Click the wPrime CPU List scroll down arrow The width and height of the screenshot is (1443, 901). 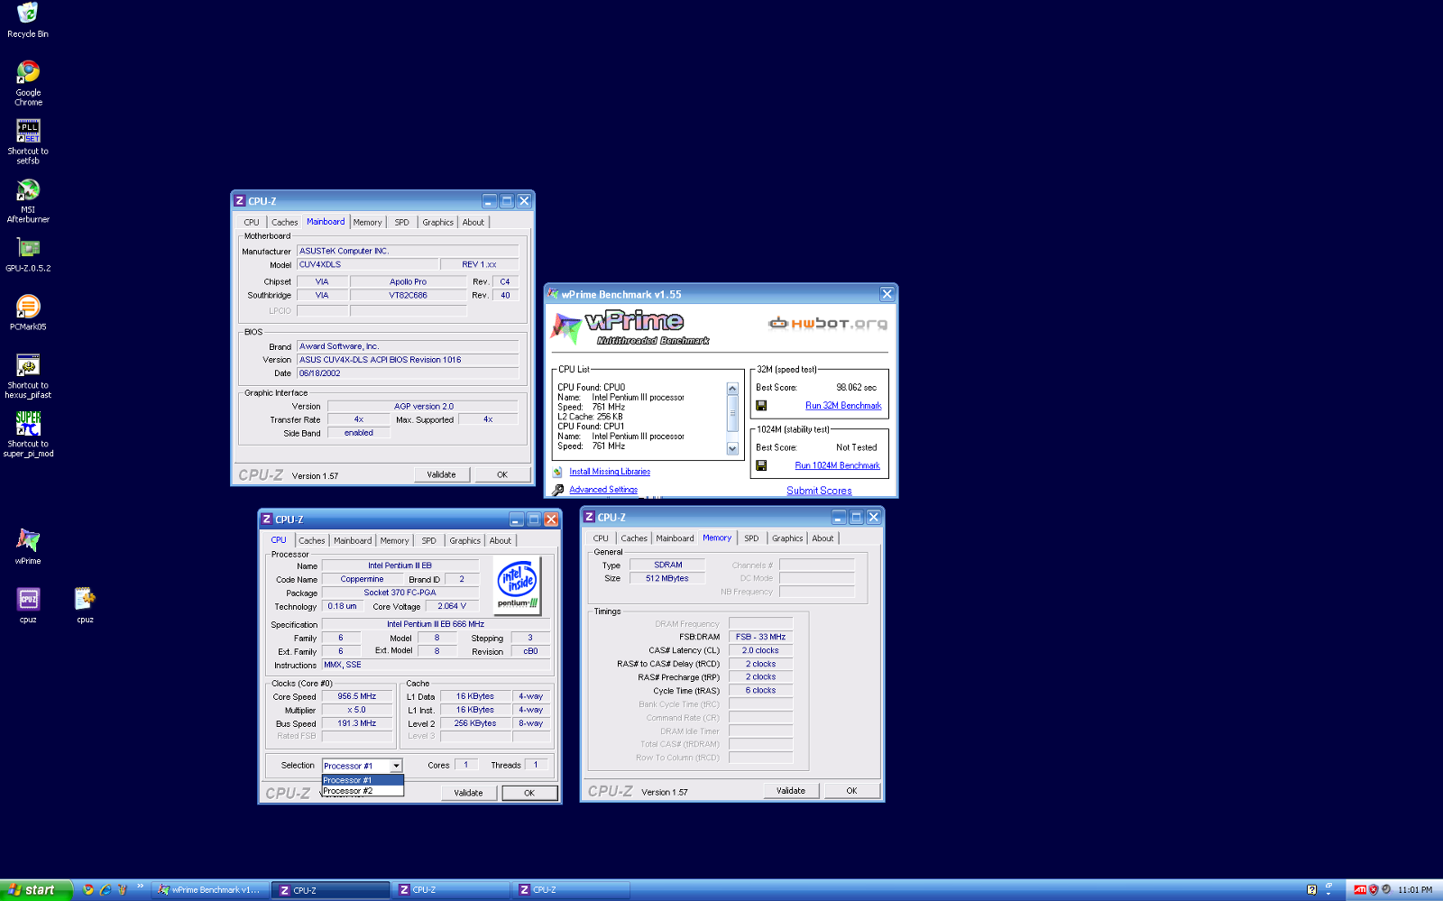(732, 448)
